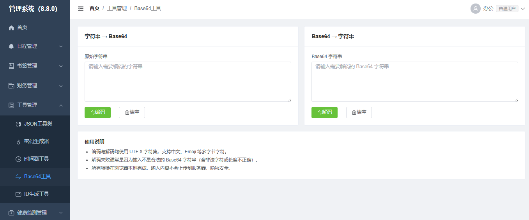Image resolution: width=529 pixels, height=220 pixels.
Task: Click the swap icon for Base64工具
Action: [18, 177]
